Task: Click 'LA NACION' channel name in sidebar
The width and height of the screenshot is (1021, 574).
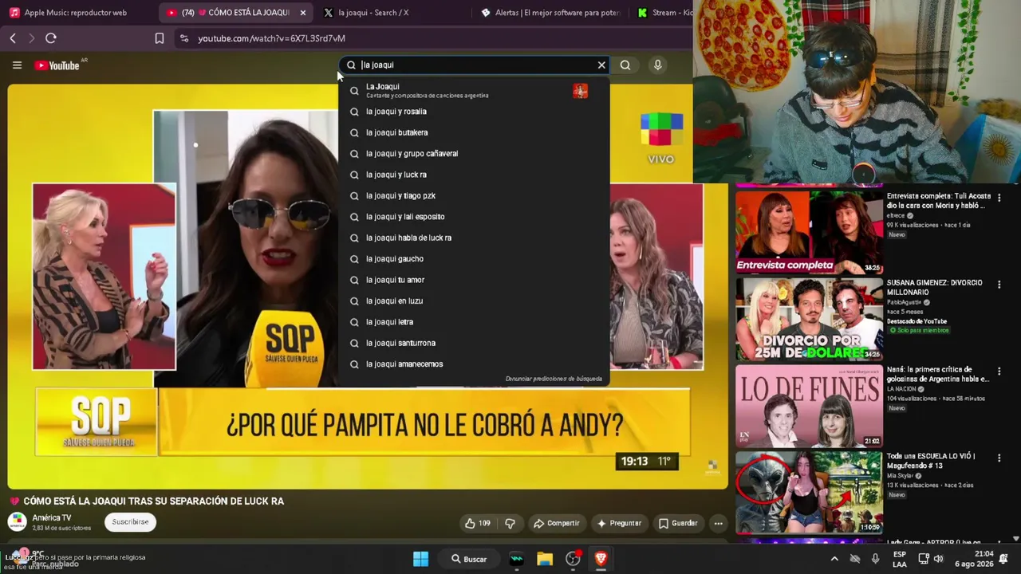Action: pos(901,389)
